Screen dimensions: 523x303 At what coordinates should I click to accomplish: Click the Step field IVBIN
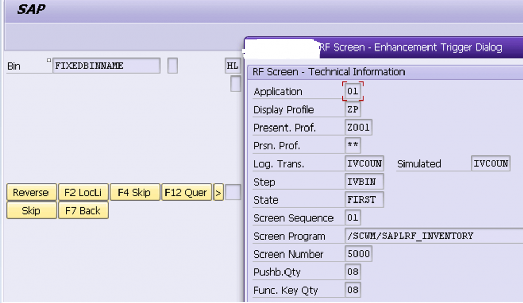tap(364, 182)
